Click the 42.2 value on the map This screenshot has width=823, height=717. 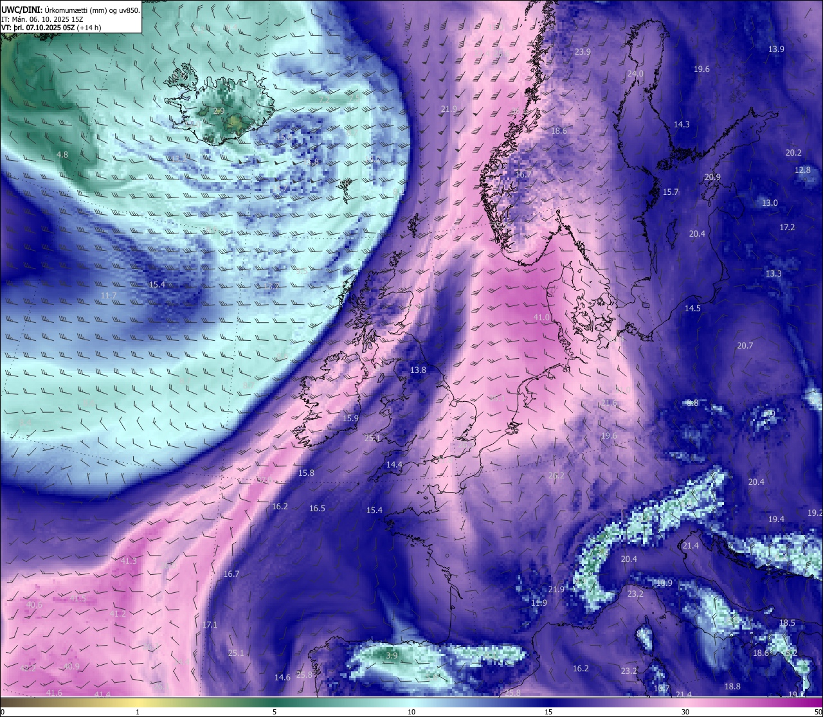point(28,669)
